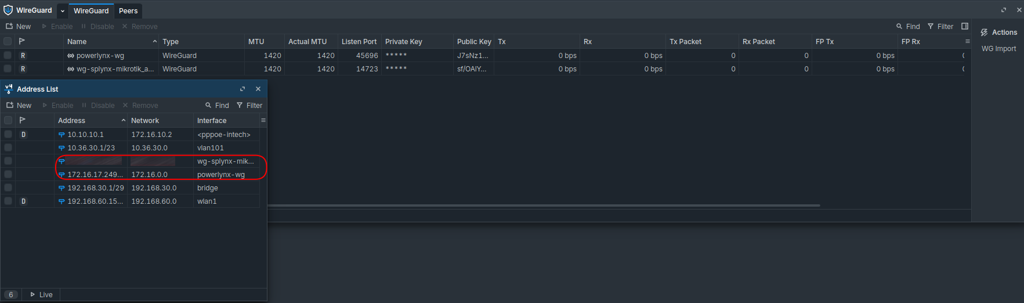The height and width of the screenshot is (303, 1024).
Task: Click the WG Import action
Action: [x=998, y=49]
